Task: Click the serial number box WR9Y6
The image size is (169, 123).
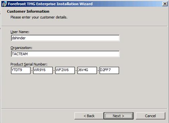Action: pos(43,70)
